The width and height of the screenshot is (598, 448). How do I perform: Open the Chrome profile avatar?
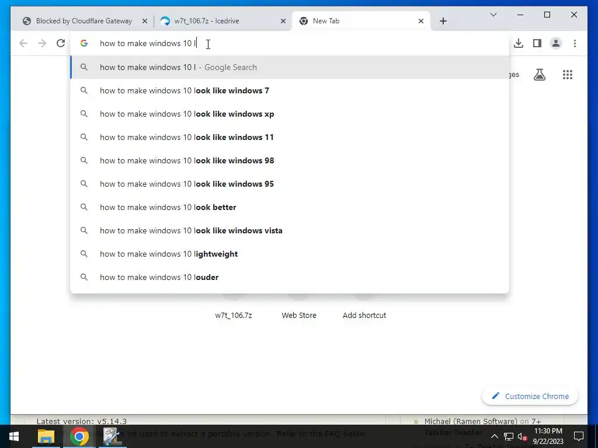[x=556, y=43]
